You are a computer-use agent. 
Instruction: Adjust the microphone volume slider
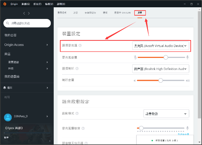(x=161, y=57)
